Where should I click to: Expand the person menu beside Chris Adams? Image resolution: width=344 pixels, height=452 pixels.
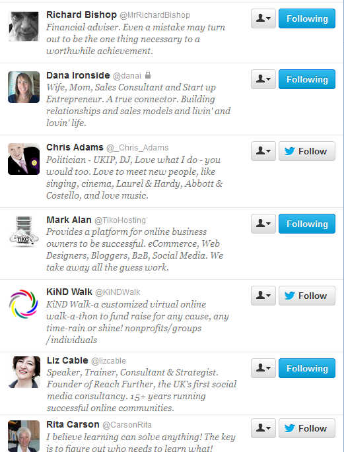pyautogui.click(x=263, y=151)
